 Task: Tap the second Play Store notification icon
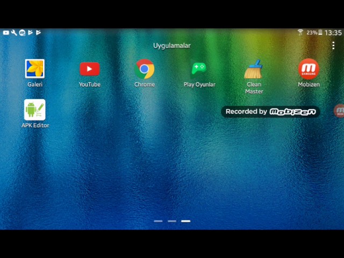tap(38, 33)
